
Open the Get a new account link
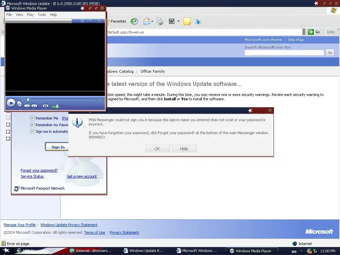[82, 177]
